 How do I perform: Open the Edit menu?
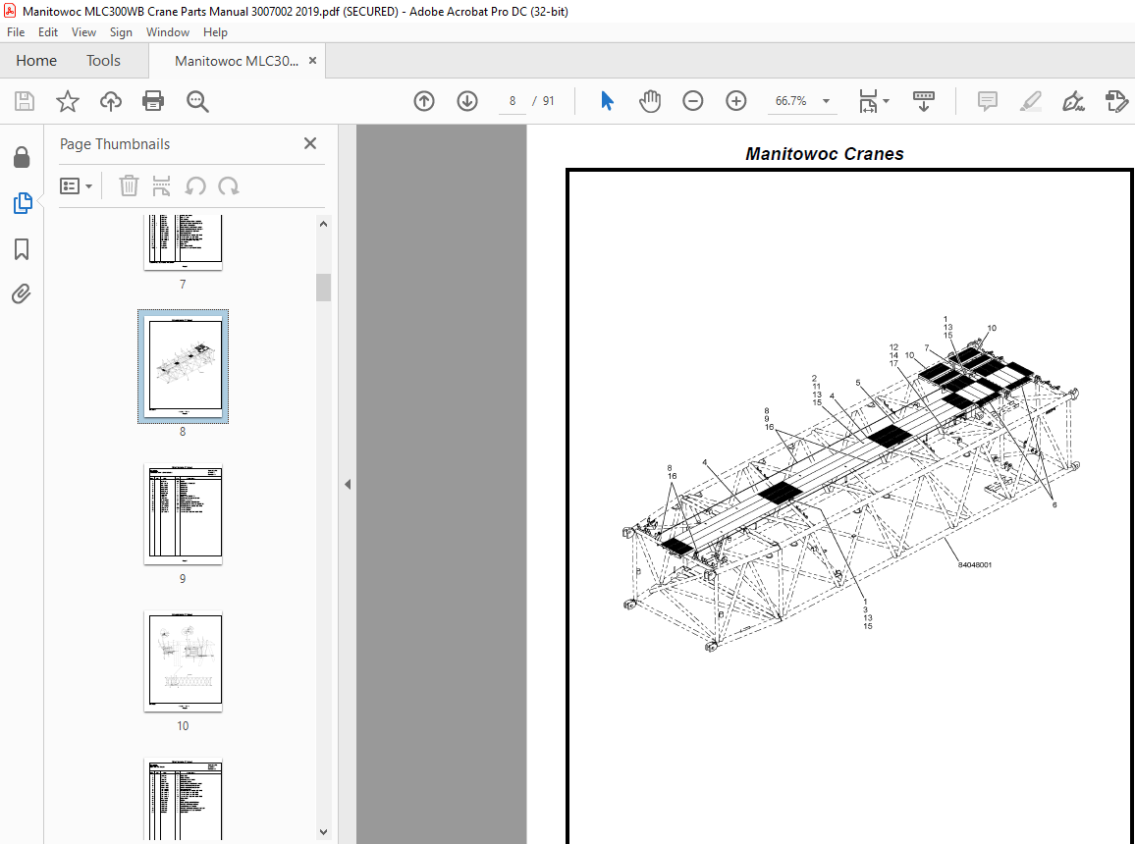pos(48,31)
